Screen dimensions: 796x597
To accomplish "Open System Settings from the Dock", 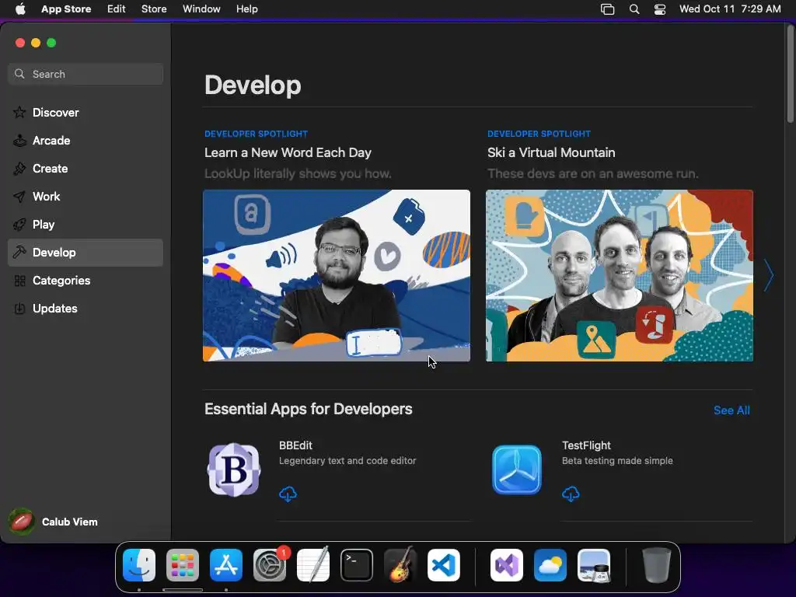I will click(270, 565).
